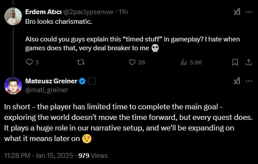Click Grok icon on Mateusz's tweet
This screenshot has width=258, height=164.
pos(237,81)
